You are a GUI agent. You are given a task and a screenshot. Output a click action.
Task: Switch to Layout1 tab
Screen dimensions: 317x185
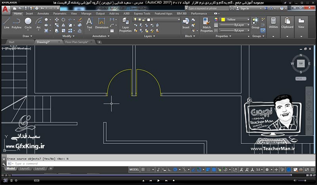(x=25, y=168)
